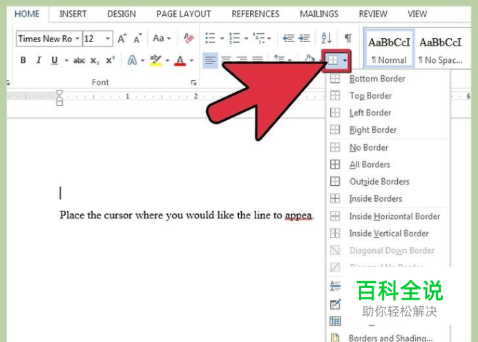The image size is (478, 342).
Task: Click the Borders and Shading icon
Action: (335, 338)
